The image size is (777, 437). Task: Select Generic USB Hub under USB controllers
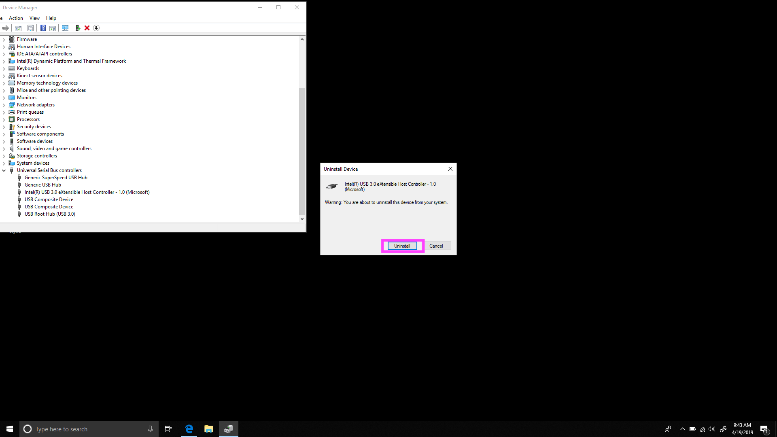coord(42,185)
